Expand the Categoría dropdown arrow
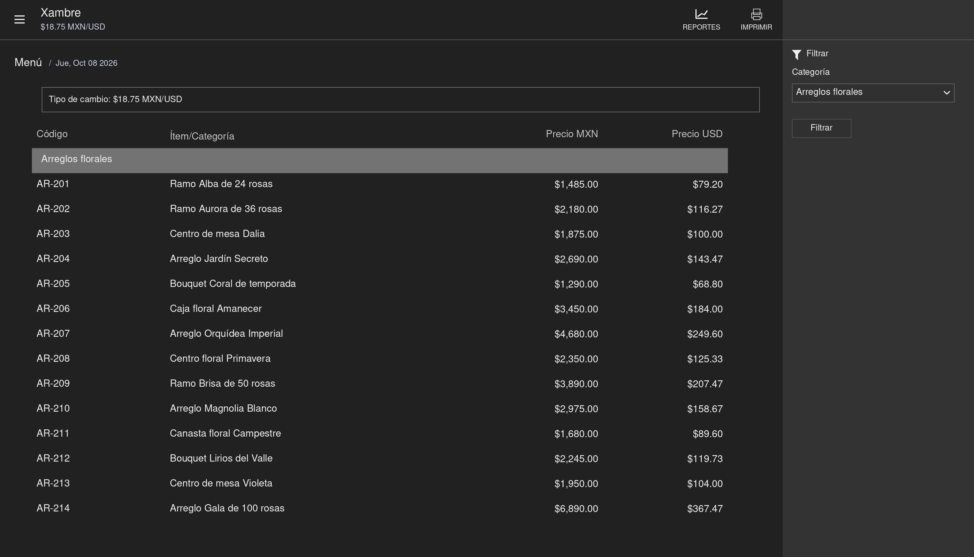 (946, 93)
